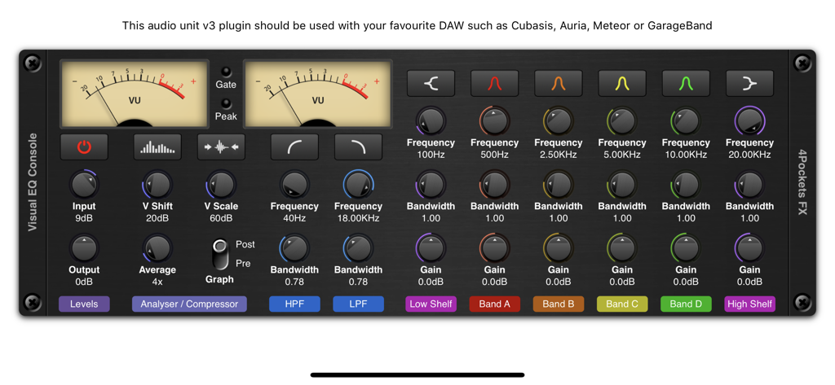The width and height of the screenshot is (835, 385).
Task: Click the Band C Frequency knob at 5.00KHz
Action: 622,121
